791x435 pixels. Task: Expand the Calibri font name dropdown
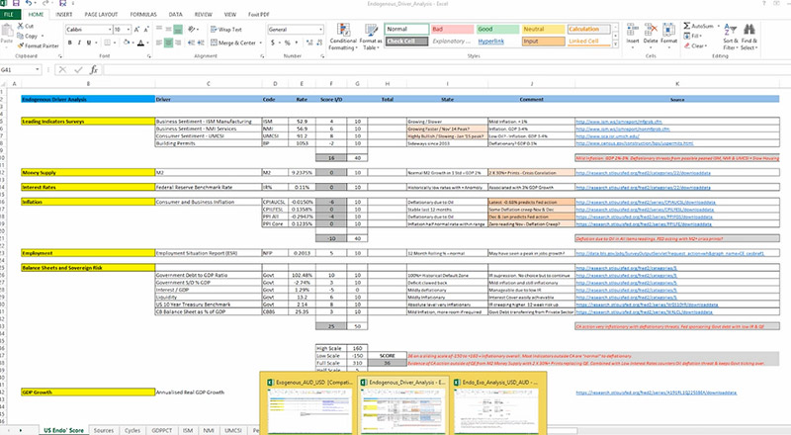(x=110, y=30)
